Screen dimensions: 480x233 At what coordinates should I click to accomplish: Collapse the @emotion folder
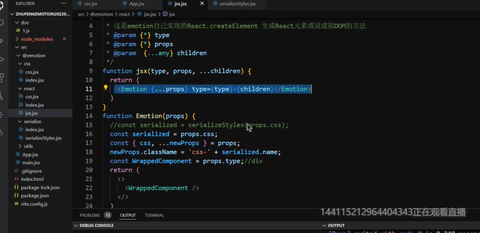18,56
